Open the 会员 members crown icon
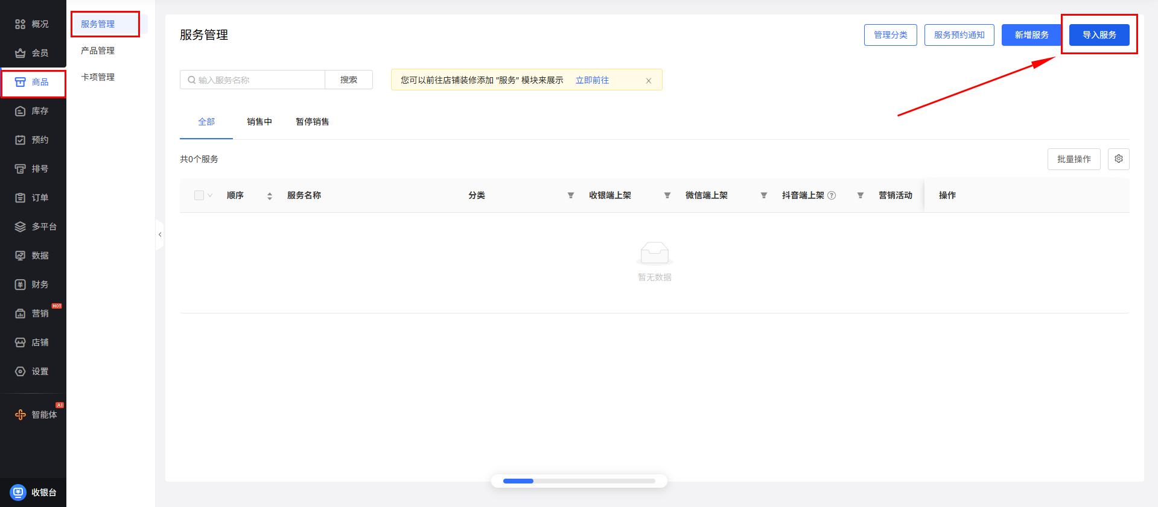 pyautogui.click(x=21, y=53)
